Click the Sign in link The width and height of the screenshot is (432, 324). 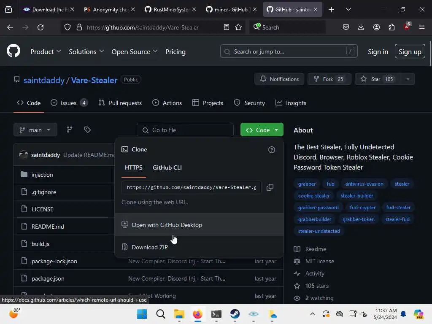[x=378, y=51]
